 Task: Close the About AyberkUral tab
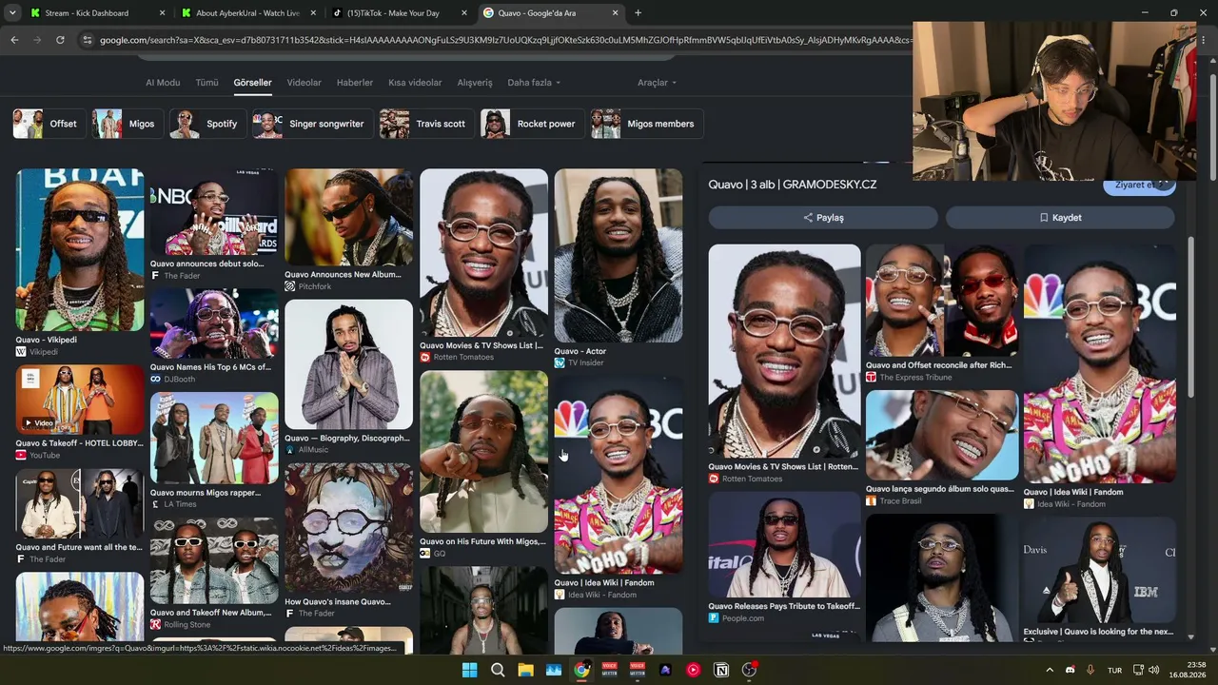point(314,13)
